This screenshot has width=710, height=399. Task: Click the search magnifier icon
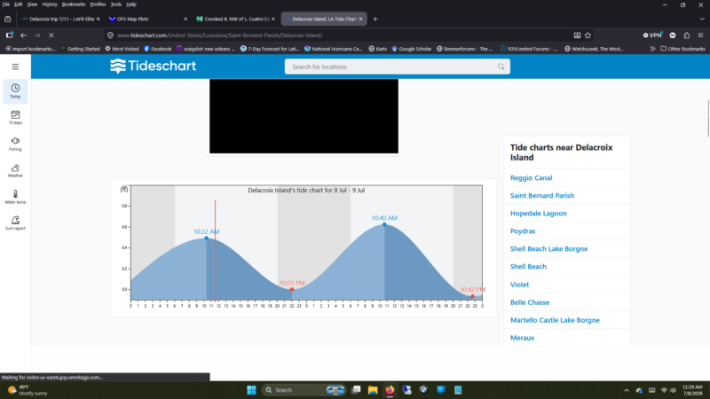click(501, 66)
